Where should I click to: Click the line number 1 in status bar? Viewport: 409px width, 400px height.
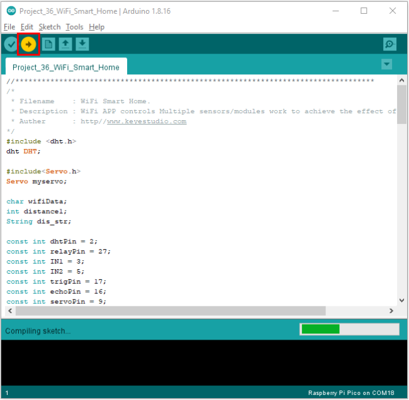[7, 393]
